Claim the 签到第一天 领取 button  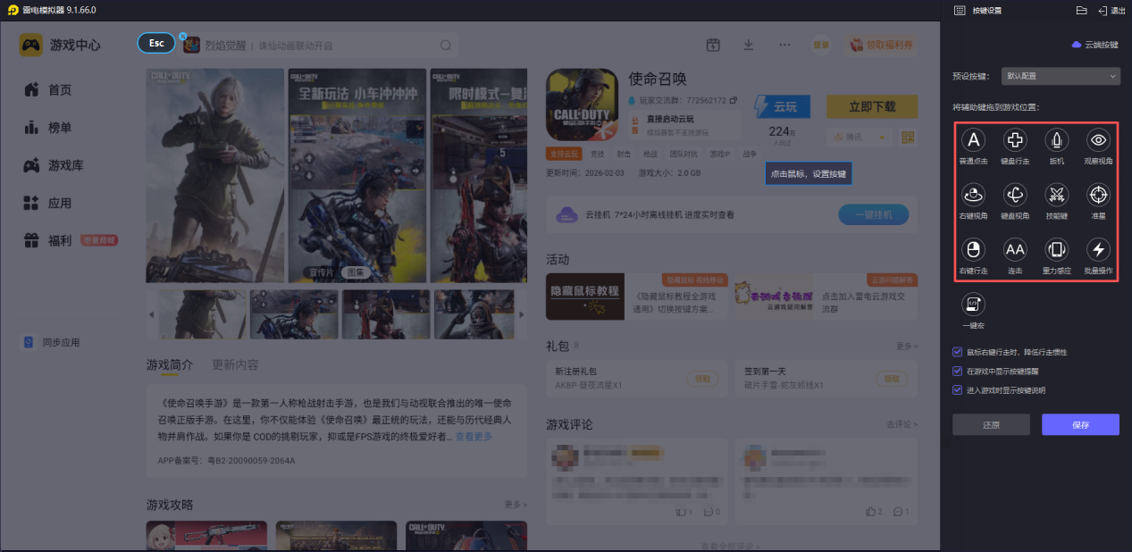[892, 379]
